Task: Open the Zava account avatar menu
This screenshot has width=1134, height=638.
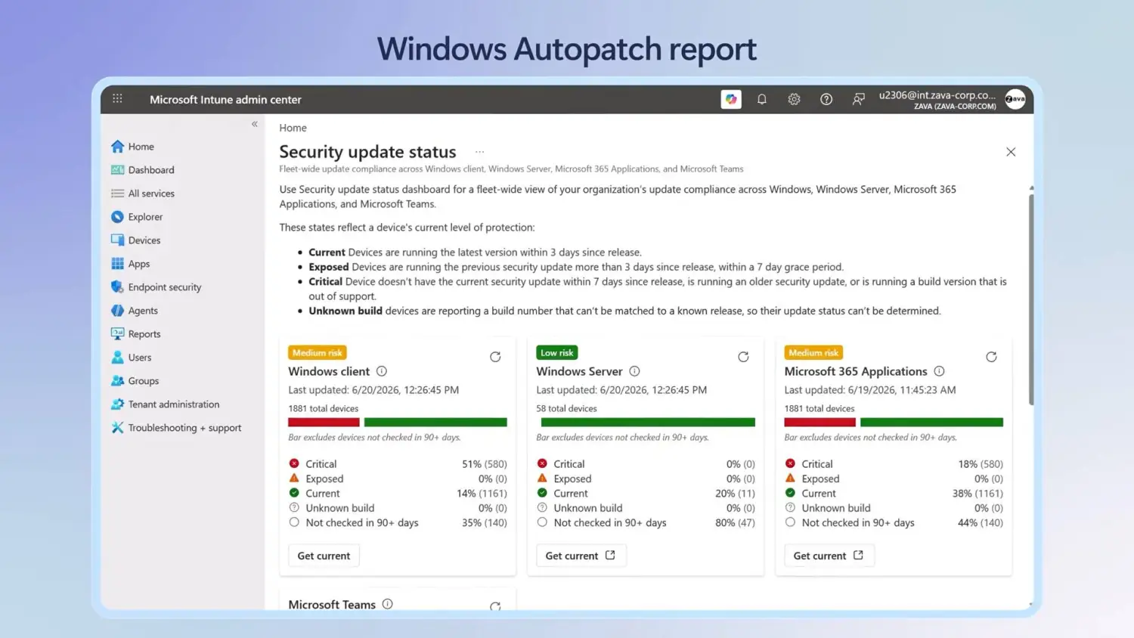Action: click(x=1015, y=99)
